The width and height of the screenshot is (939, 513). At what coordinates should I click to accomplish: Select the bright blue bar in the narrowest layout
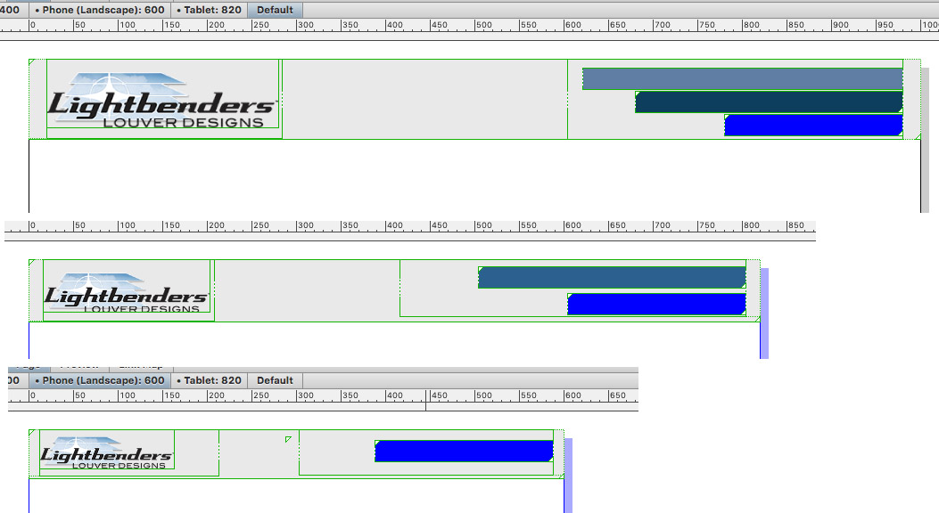pyautogui.click(x=464, y=451)
